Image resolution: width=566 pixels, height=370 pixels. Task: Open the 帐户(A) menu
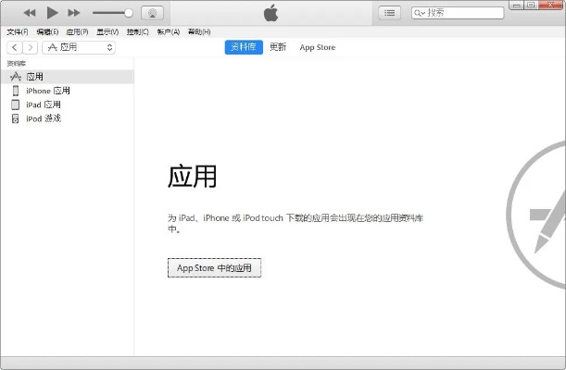169,32
